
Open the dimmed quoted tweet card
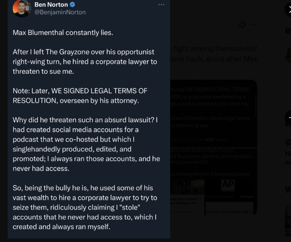point(213,114)
